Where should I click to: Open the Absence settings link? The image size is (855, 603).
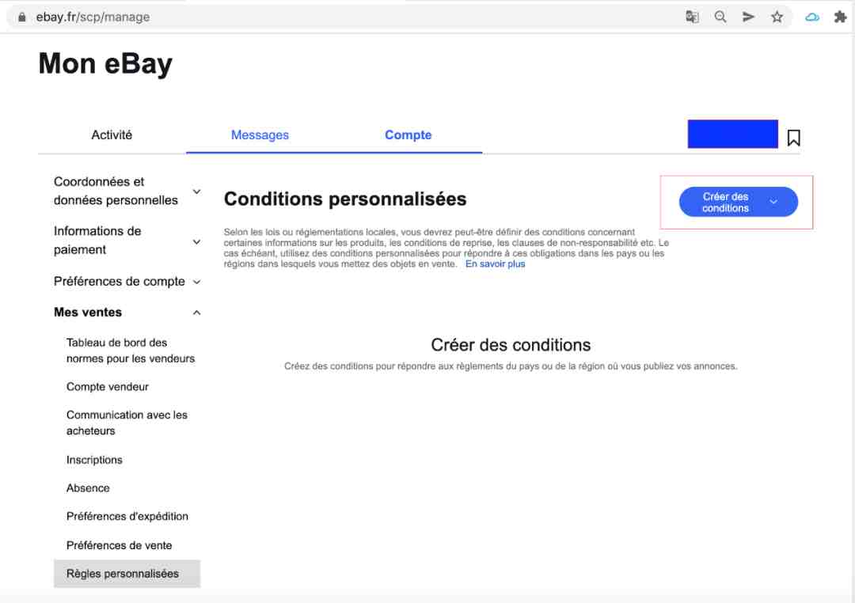88,488
